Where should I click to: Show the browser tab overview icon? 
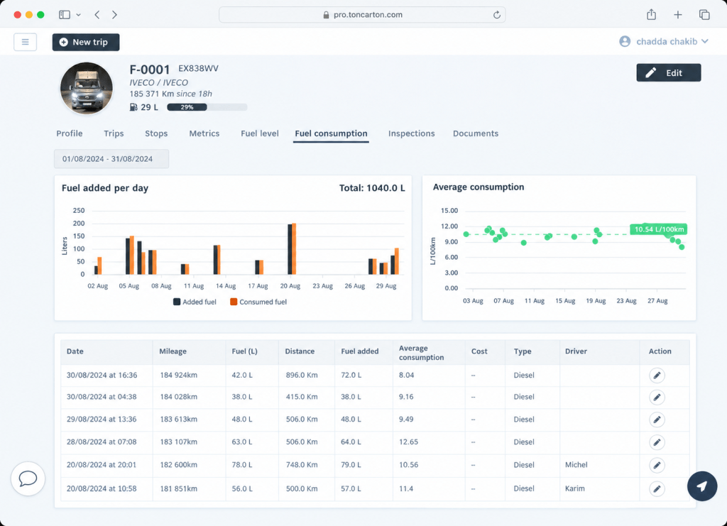704,15
